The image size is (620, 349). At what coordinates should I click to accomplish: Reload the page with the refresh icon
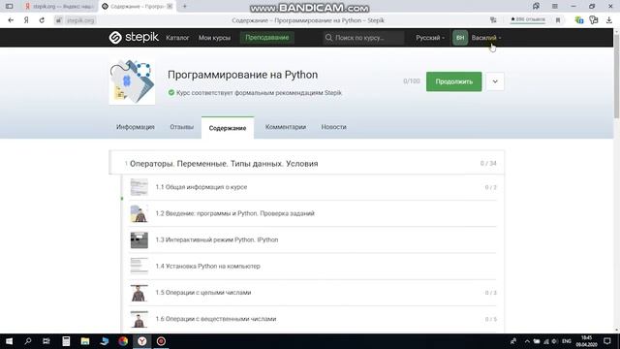42,20
